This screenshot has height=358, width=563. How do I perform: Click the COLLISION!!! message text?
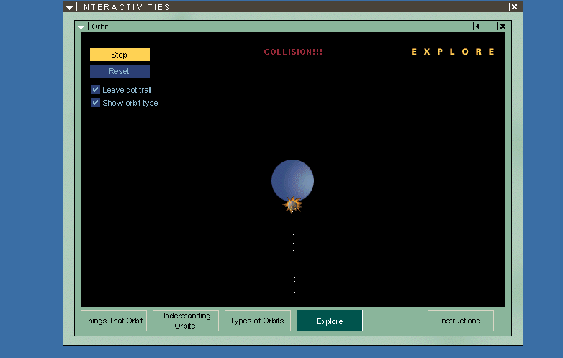(293, 52)
